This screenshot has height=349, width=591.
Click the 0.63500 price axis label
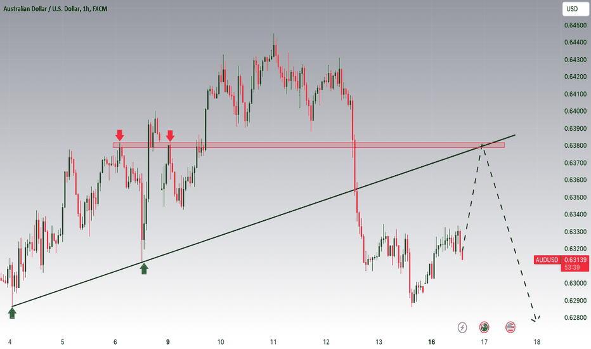pyautogui.click(x=575, y=197)
